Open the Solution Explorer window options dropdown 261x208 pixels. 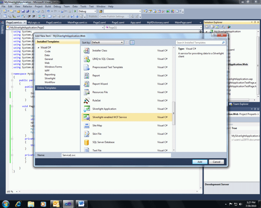[252, 22]
